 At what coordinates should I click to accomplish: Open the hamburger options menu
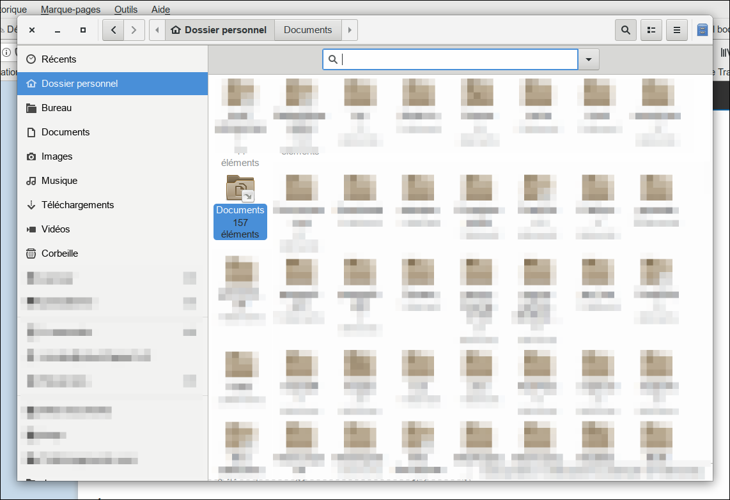[x=677, y=30]
